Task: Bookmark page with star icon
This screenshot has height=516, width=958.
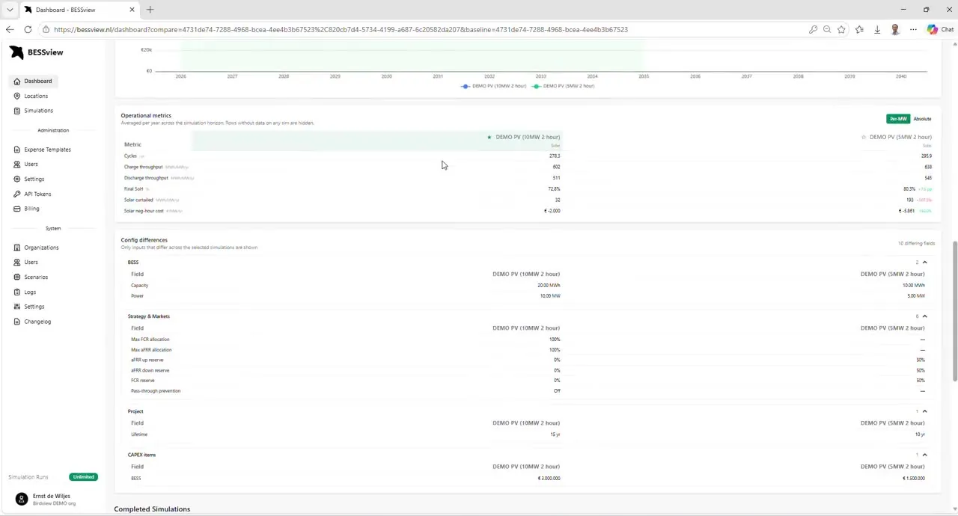Action: [x=841, y=29]
